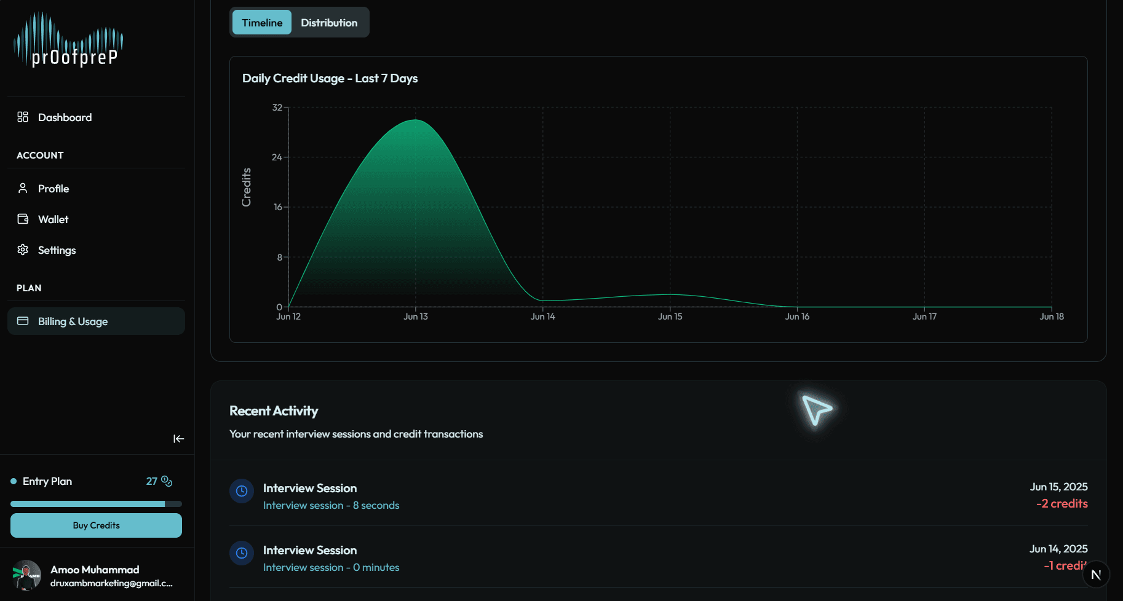Screen dimensions: 1123x601
Task: Click the Entry Plan label
Action: 47,481
